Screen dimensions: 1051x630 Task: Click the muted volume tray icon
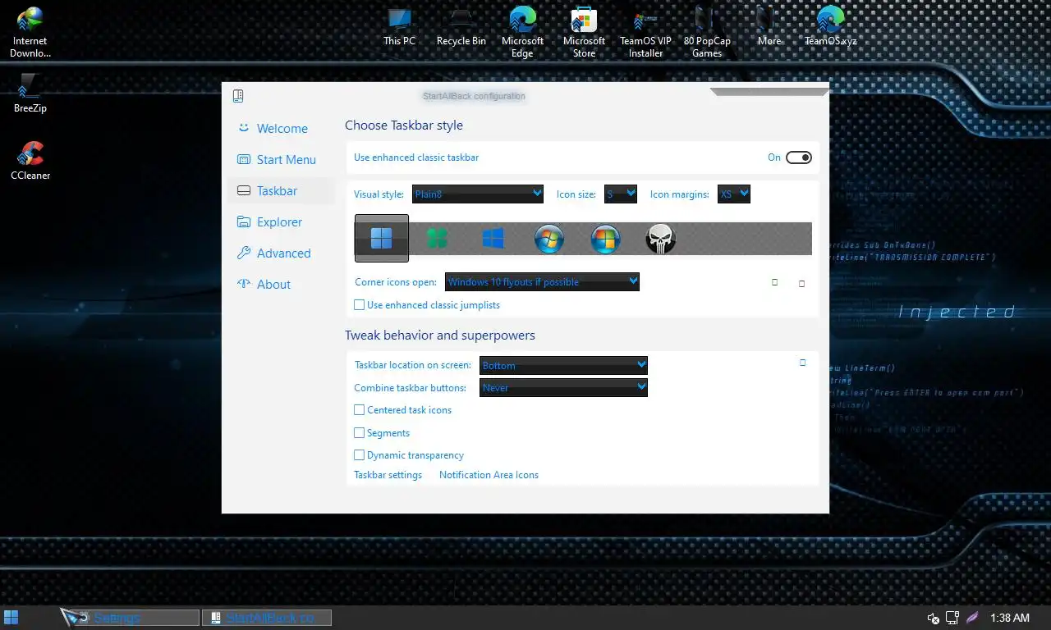click(x=933, y=618)
